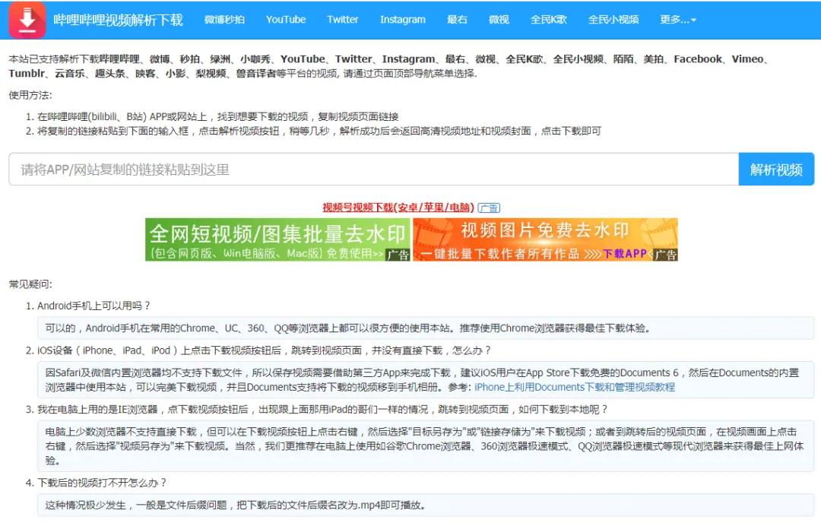Open the 全民K歌 navigation item
This screenshot has width=821, height=523.
click(548, 20)
